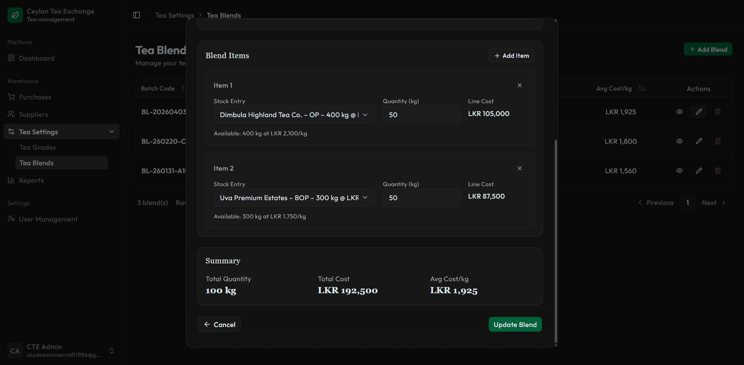Navigate to Tea Settings via breadcrumb

(175, 15)
